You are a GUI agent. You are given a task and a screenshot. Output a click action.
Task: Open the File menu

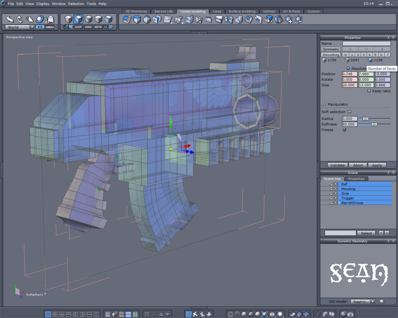11,3
